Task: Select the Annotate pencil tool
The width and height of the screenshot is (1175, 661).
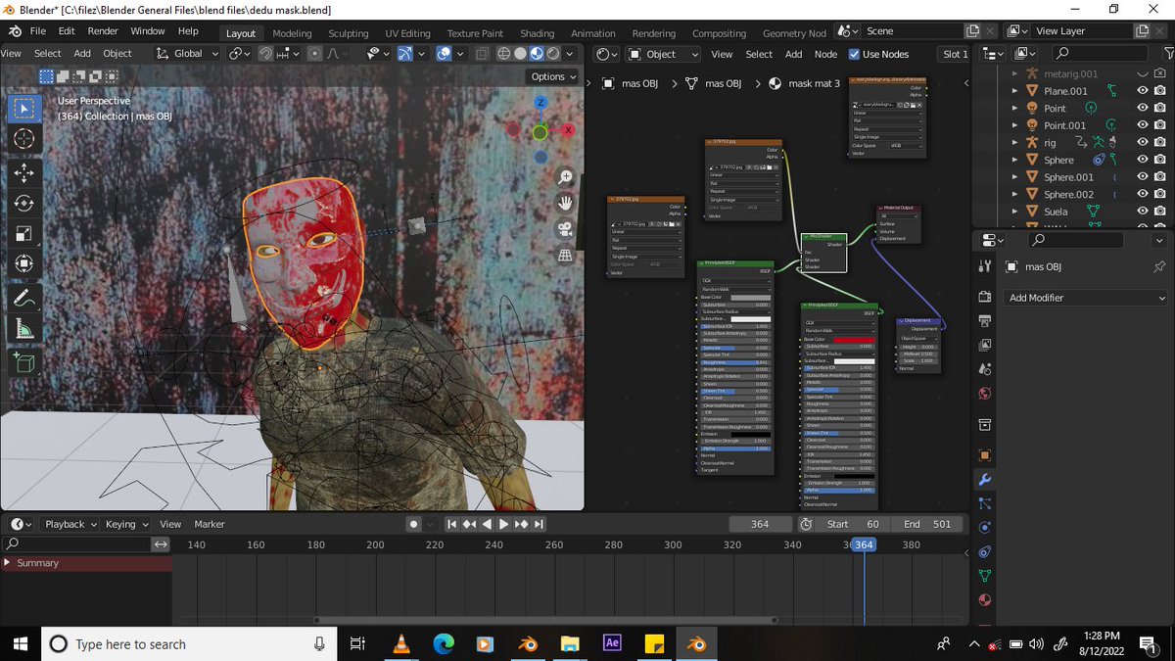Action: pos(24,297)
